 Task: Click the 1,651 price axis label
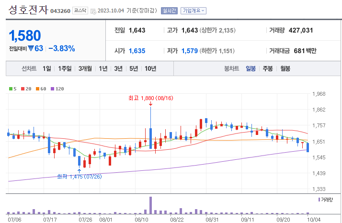click(319, 142)
